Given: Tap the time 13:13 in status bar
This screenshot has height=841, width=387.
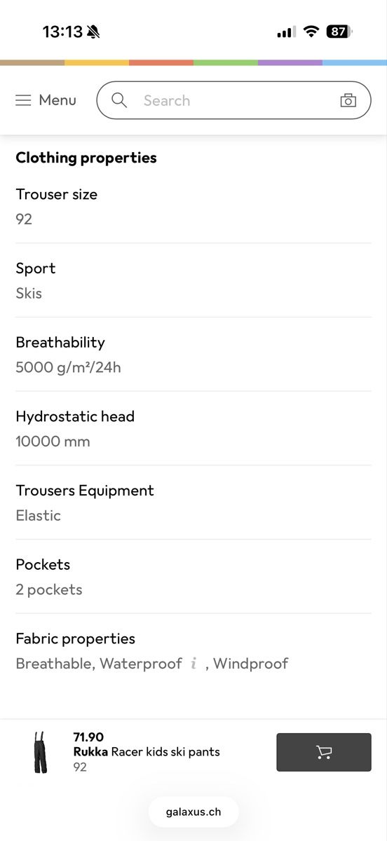Looking at the screenshot, I should point(62,32).
